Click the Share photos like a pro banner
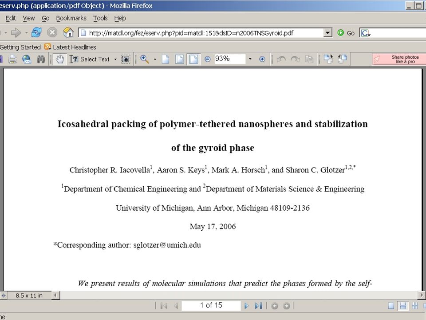 click(x=399, y=59)
